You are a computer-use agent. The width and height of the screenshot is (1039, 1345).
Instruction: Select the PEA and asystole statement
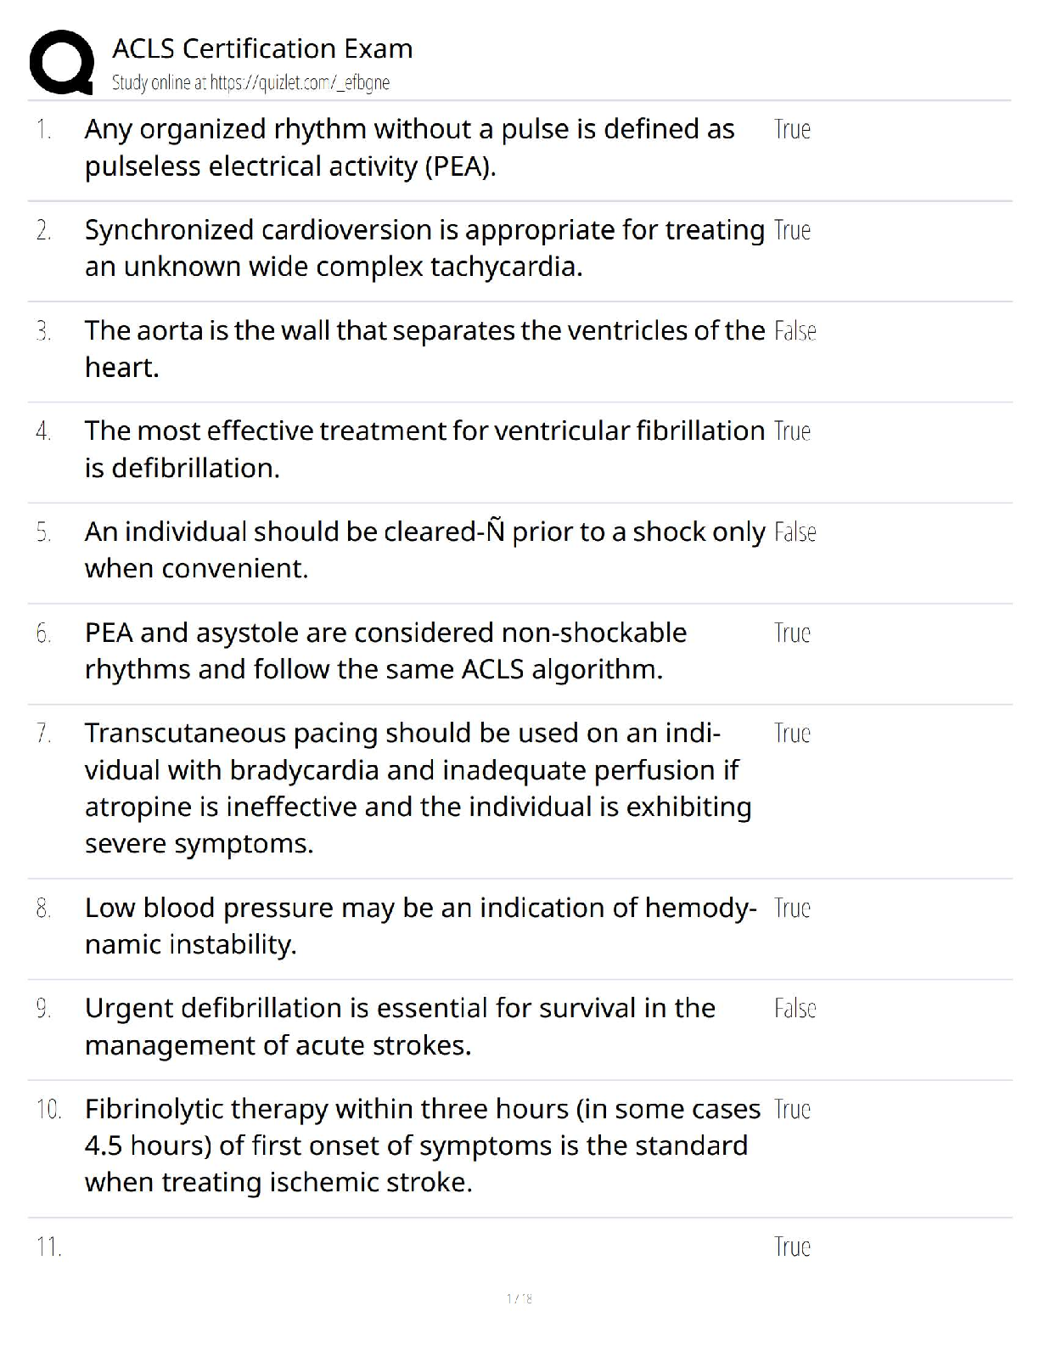pyautogui.click(x=385, y=651)
